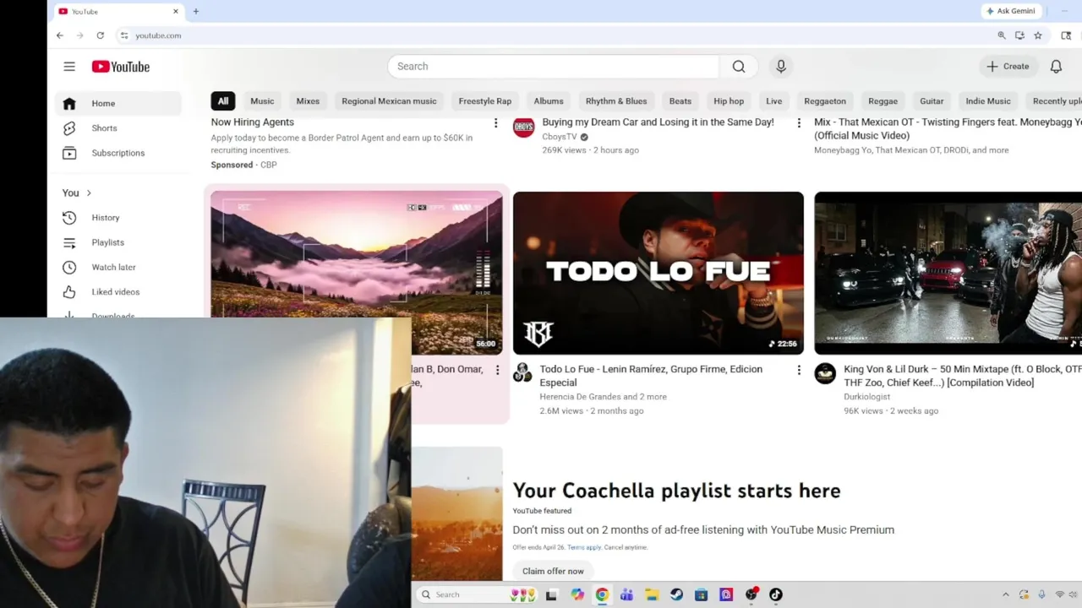Select the Rhythm & Blues chip

tap(616, 101)
